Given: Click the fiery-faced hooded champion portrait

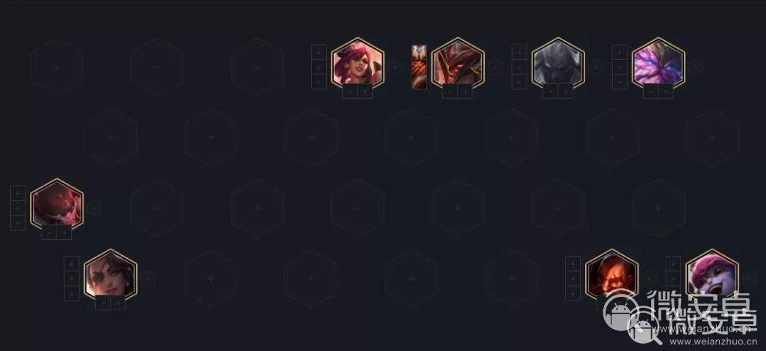Looking at the screenshot, I should click(611, 275).
